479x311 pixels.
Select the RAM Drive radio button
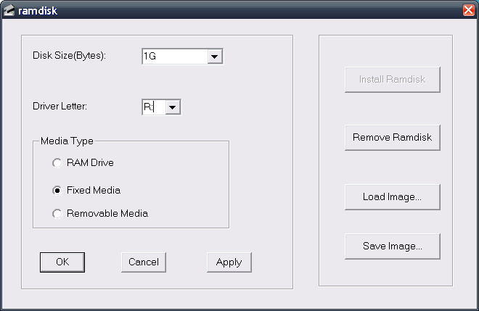pos(57,163)
